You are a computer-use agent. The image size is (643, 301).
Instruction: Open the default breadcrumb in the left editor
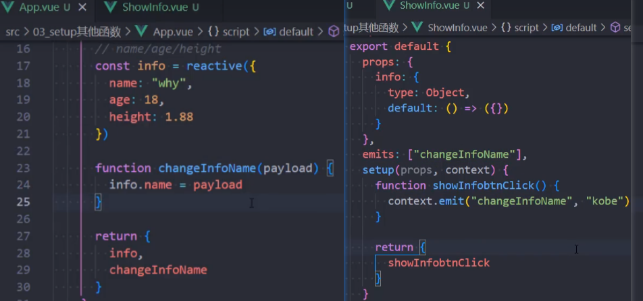(x=296, y=32)
